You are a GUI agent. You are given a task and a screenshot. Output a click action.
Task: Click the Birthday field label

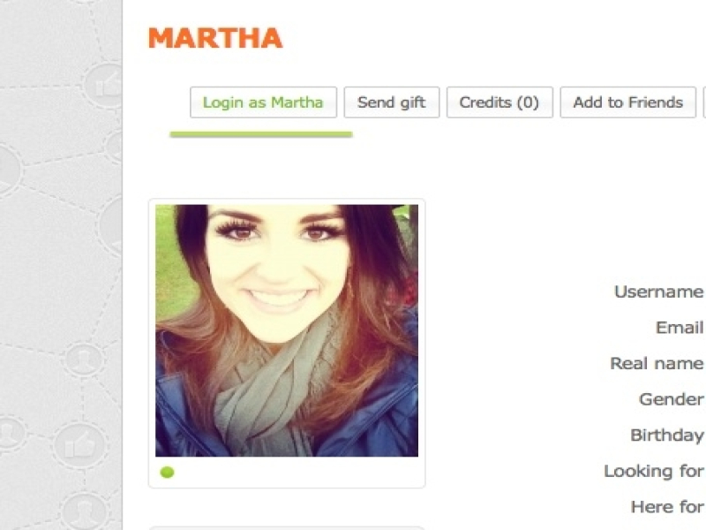[x=667, y=435]
